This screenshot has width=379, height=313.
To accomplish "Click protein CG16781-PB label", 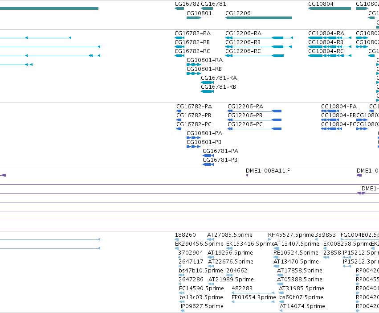I will click(220, 160).
